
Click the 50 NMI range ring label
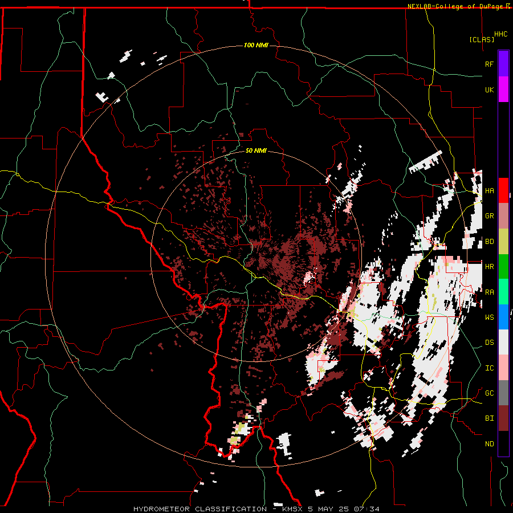point(256,150)
